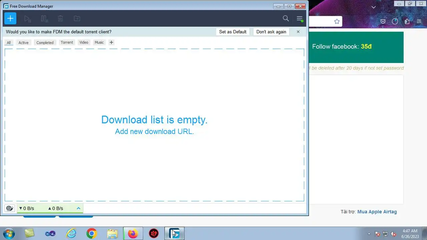The image size is (427, 240).
Task: Click the pause downloads toolbar icon
Action: 44,19
